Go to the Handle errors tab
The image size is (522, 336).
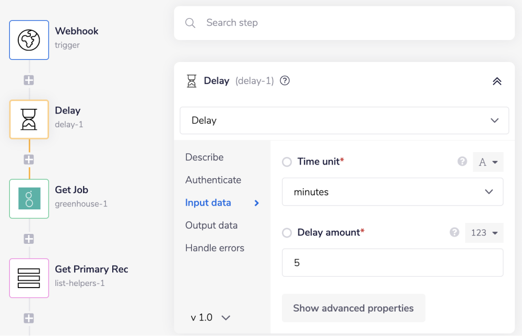[215, 248]
